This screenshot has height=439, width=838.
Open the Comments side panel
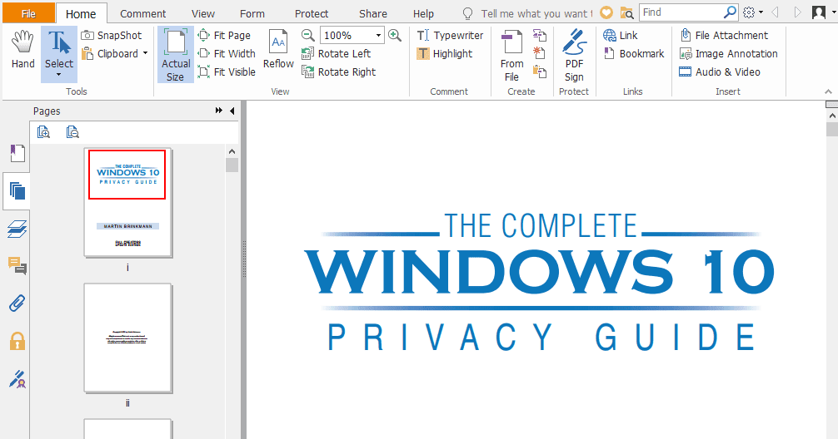click(x=17, y=265)
